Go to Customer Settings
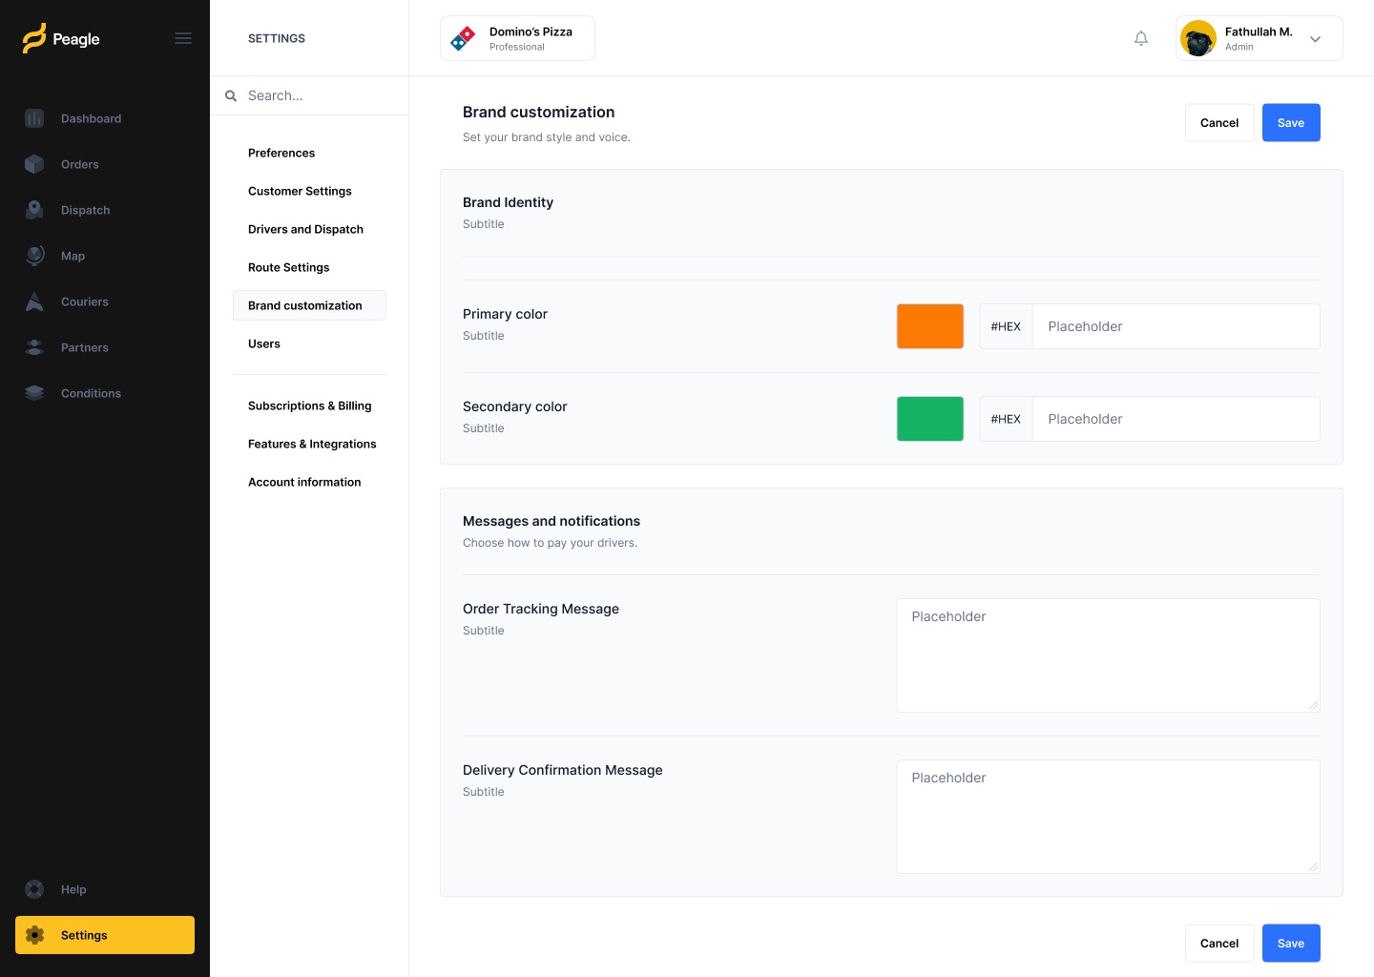 [300, 191]
